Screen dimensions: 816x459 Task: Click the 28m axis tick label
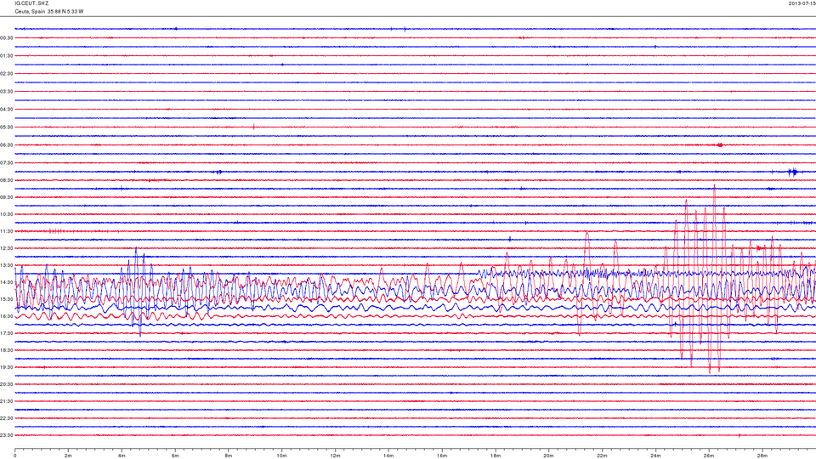[x=762, y=456]
